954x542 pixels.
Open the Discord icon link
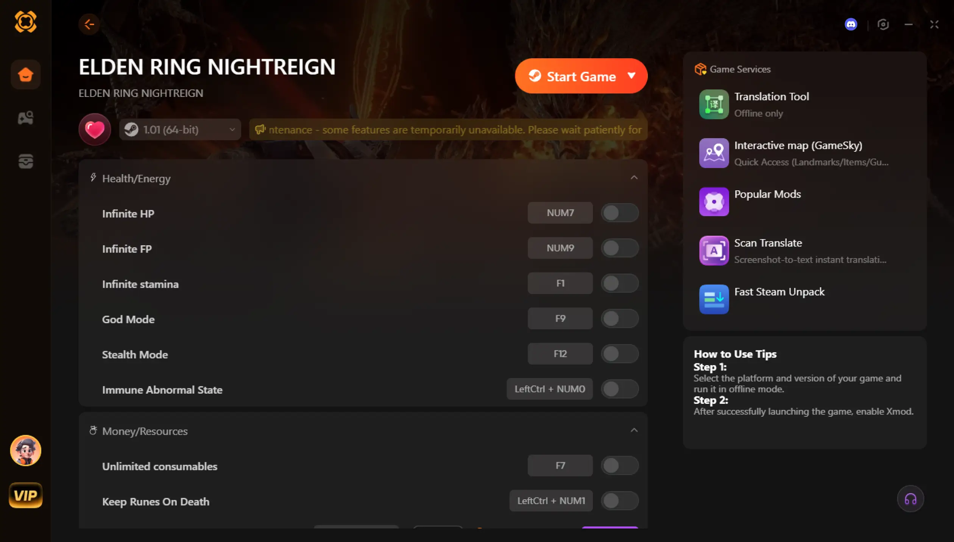click(x=851, y=25)
